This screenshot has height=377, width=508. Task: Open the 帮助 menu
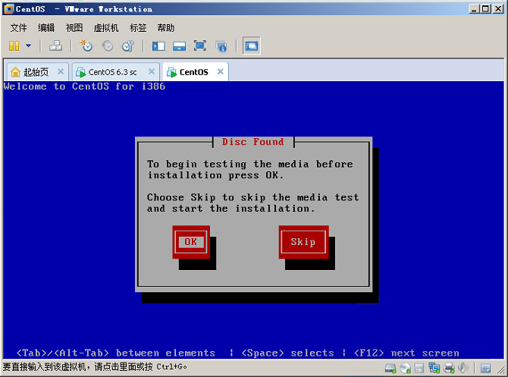tap(166, 28)
